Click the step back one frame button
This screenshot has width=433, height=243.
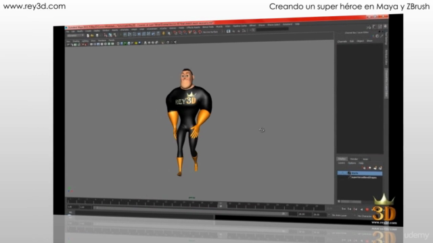coord(350,209)
